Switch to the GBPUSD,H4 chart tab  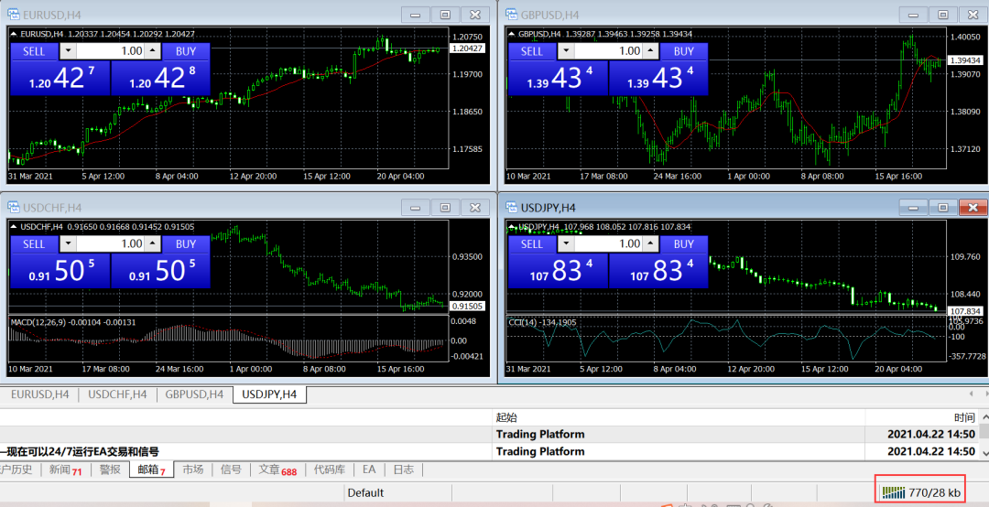click(194, 394)
